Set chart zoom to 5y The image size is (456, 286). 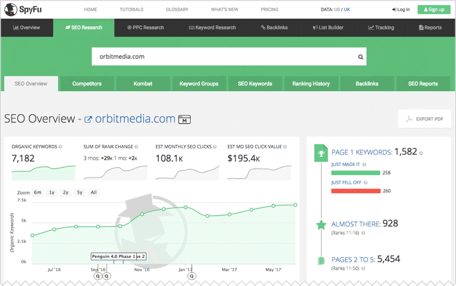coord(80,192)
